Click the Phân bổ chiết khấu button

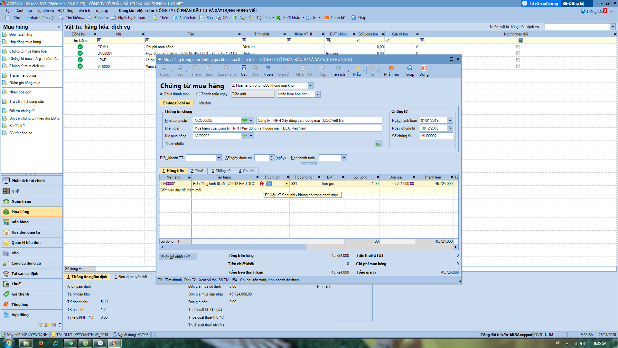tap(178, 257)
